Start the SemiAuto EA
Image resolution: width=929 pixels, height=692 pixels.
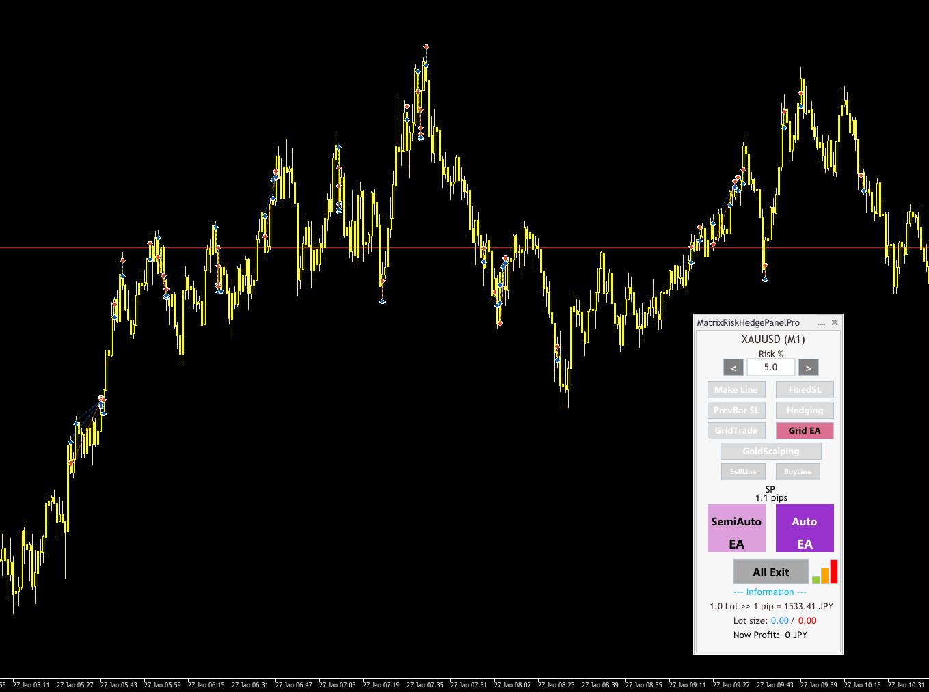pos(736,528)
